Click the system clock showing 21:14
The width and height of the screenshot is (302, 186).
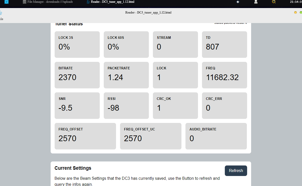click(296, 2)
